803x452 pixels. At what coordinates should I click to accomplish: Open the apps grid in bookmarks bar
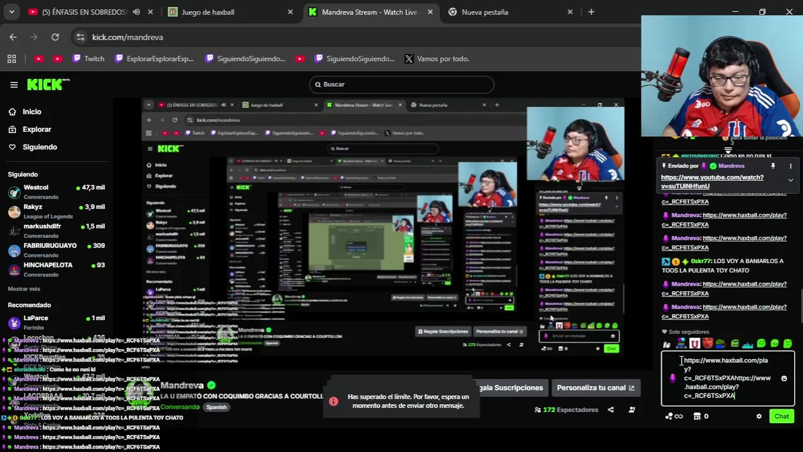point(11,58)
